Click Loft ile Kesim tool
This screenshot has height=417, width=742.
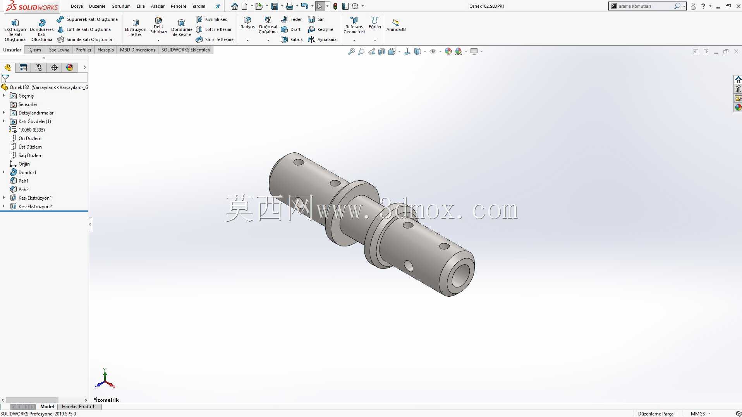click(x=213, y=29)
